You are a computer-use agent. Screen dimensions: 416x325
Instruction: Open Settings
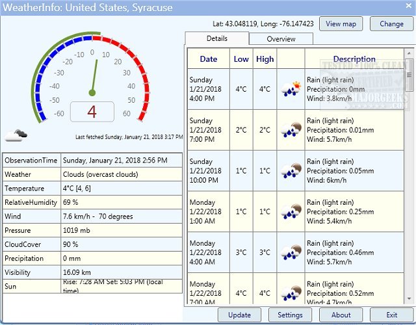click(x=290, y=315)
